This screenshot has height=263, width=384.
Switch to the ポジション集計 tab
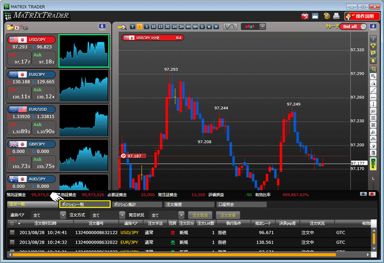tap(137, 204)
